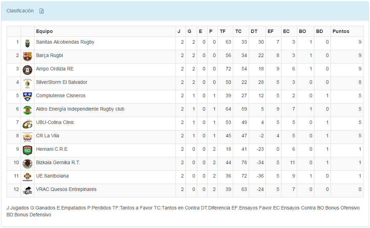Click the Clasificación panel title
370x228 pixels.
pos(20,11)
